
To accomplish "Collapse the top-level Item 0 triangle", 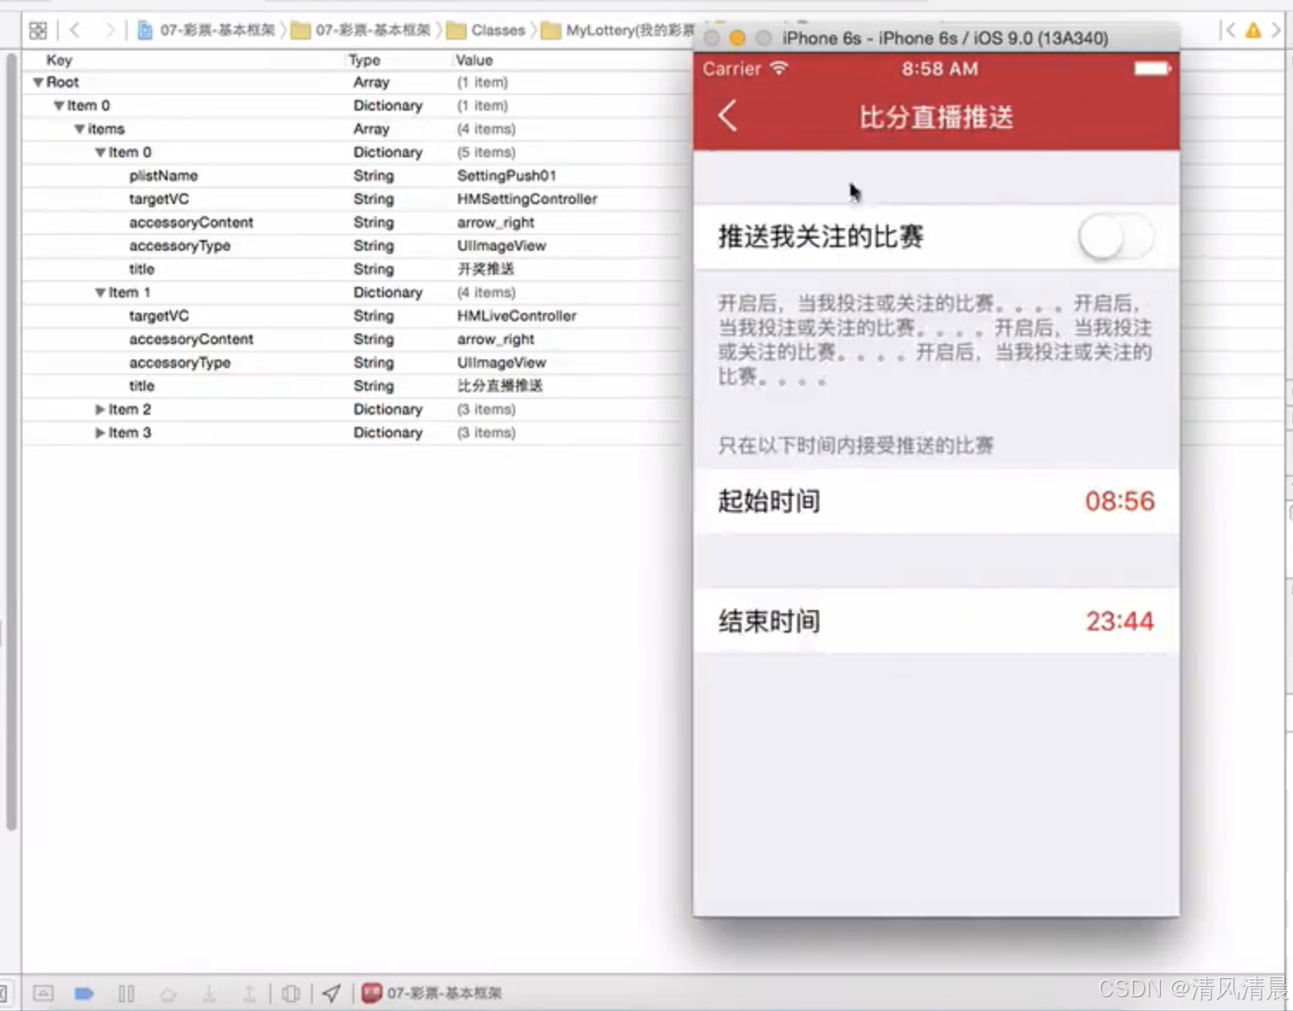I will 59,106.
